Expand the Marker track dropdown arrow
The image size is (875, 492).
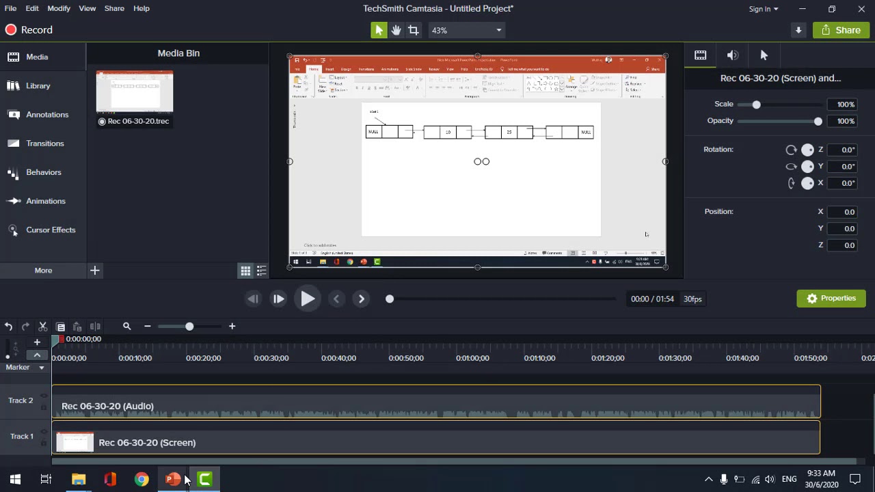click(41, 368)
